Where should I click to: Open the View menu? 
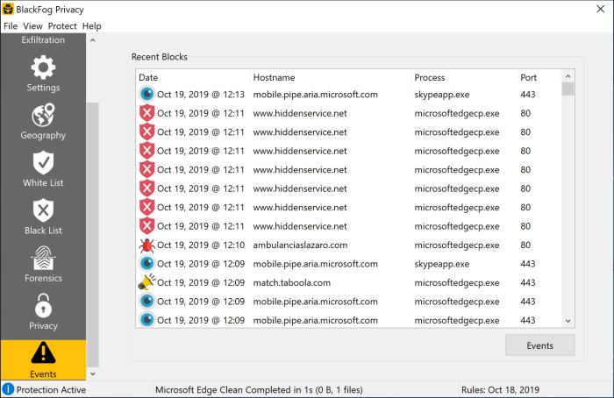(x=32, y=26)
